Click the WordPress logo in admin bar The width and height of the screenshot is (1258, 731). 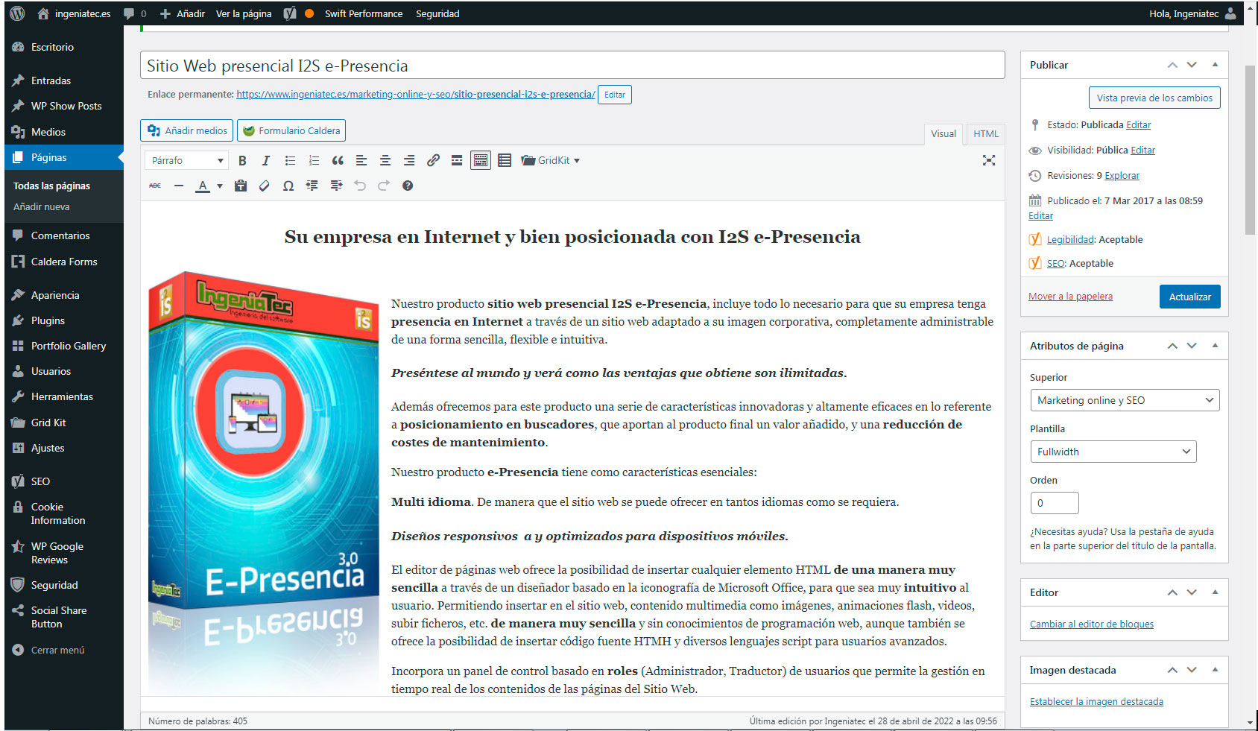click(17, 13)
